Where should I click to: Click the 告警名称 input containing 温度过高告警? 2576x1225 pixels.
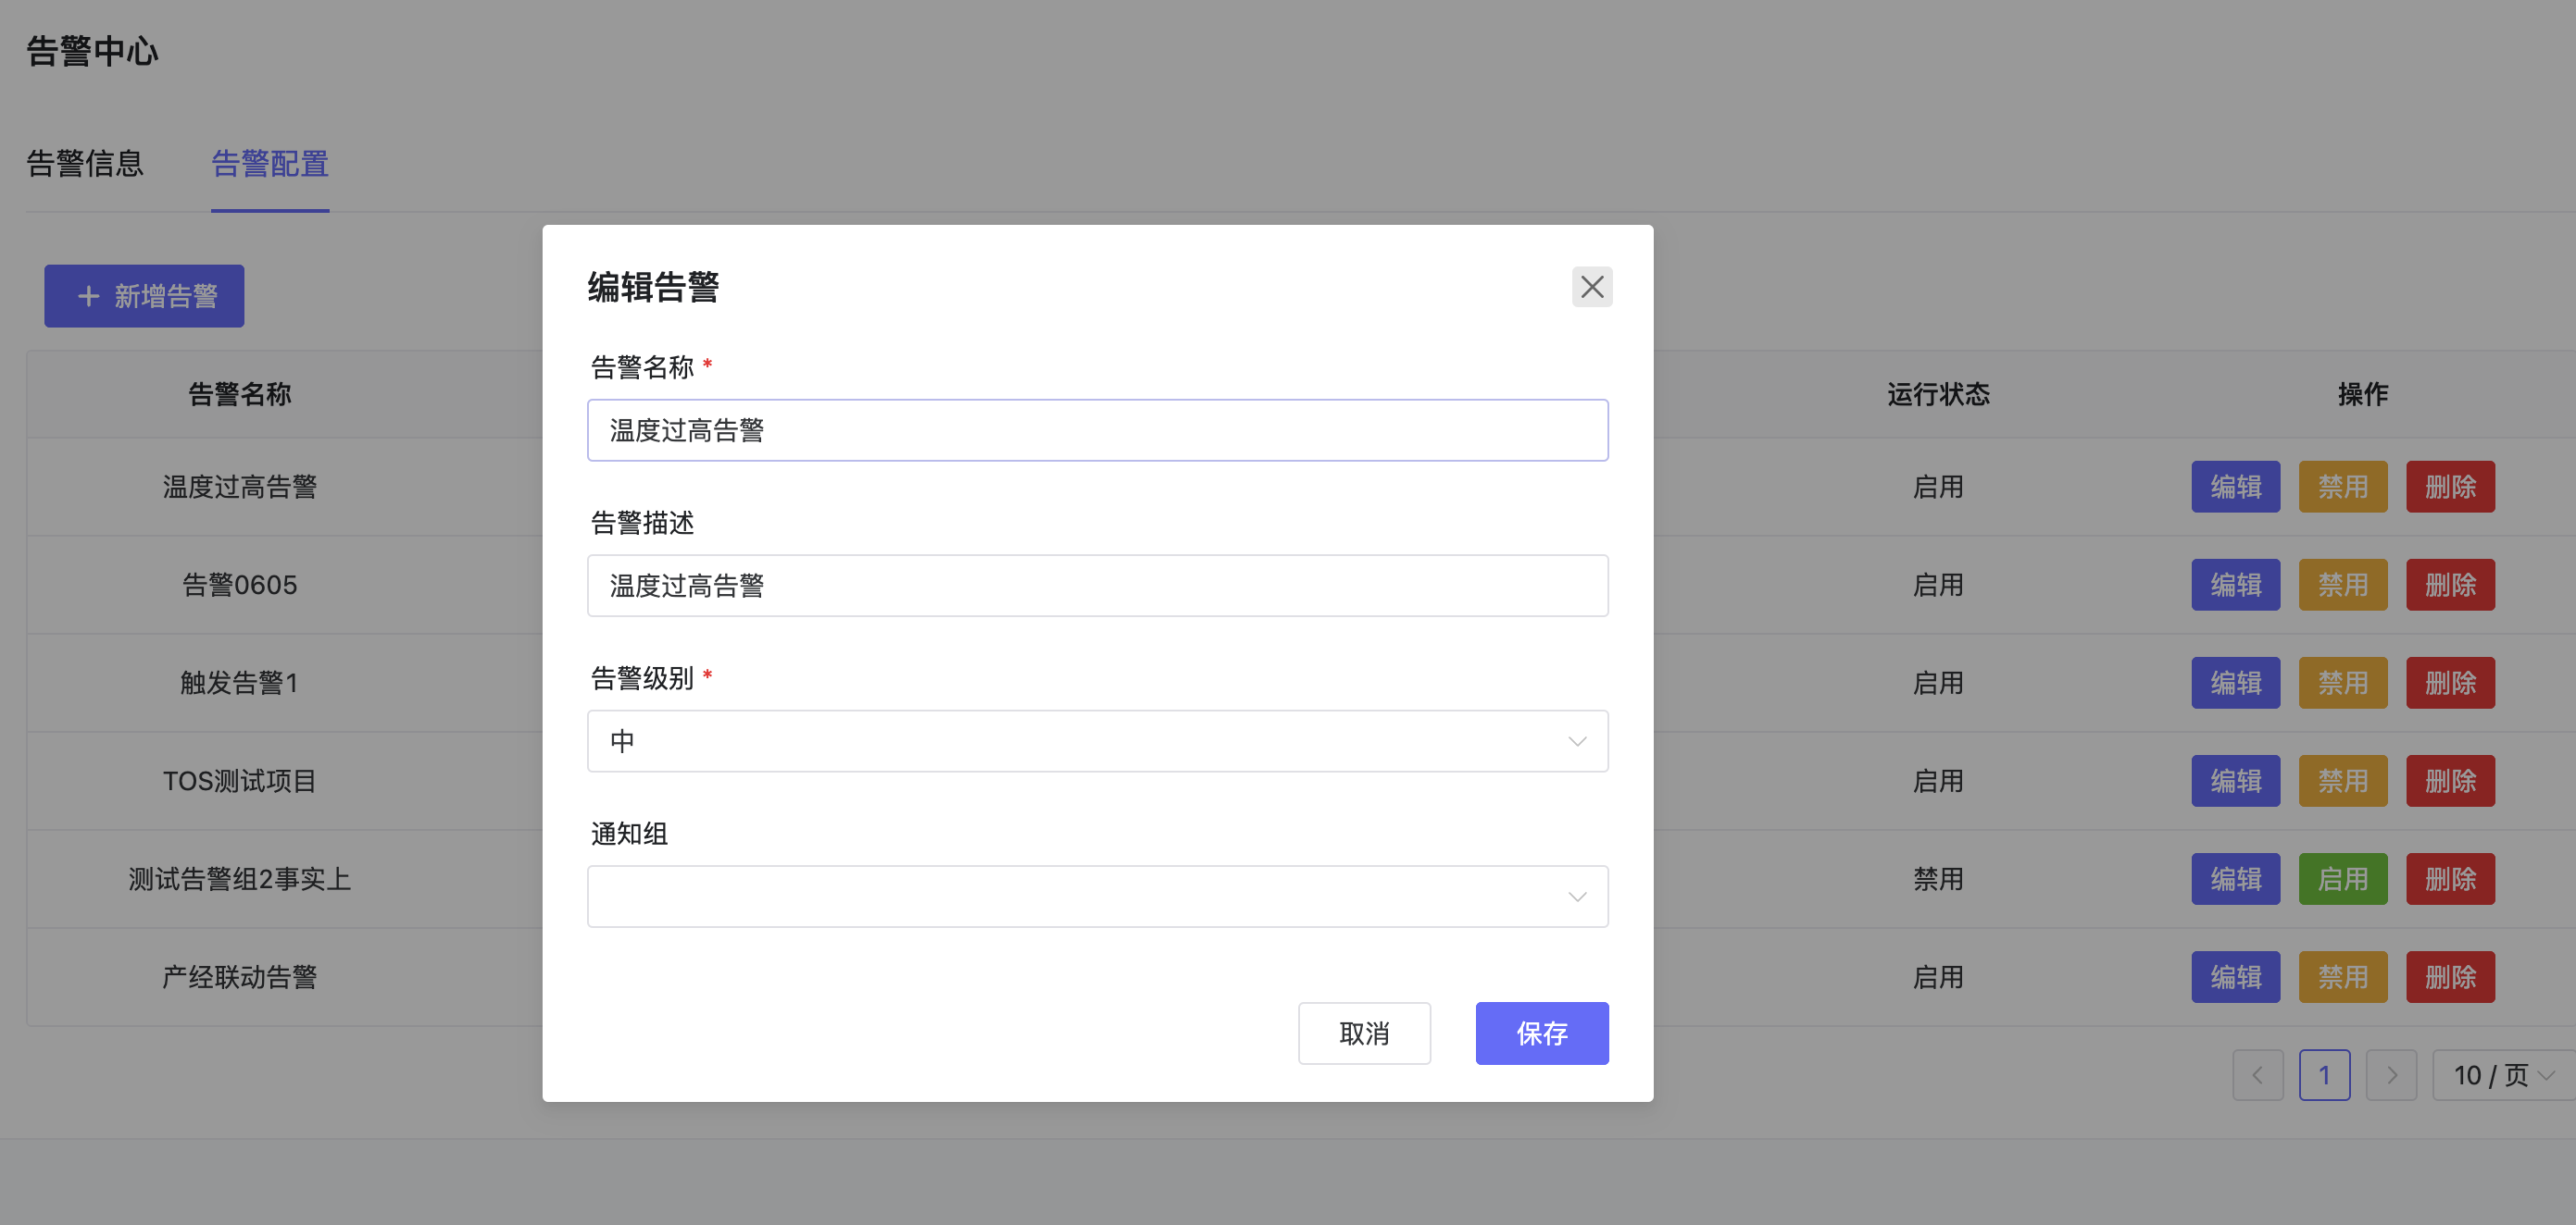(1097, 429)
